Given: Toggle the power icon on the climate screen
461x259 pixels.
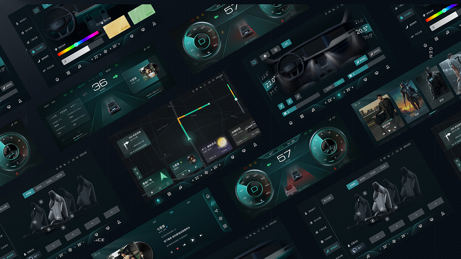Looking at the screenshot, I should coord(254,63).
